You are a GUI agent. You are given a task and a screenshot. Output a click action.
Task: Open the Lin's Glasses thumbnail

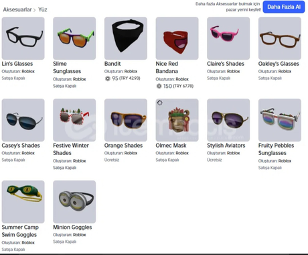click(x=23, y=38)
